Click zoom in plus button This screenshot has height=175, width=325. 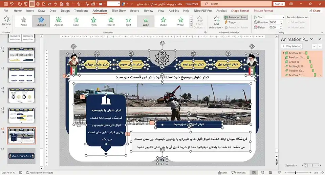(310, 173)
